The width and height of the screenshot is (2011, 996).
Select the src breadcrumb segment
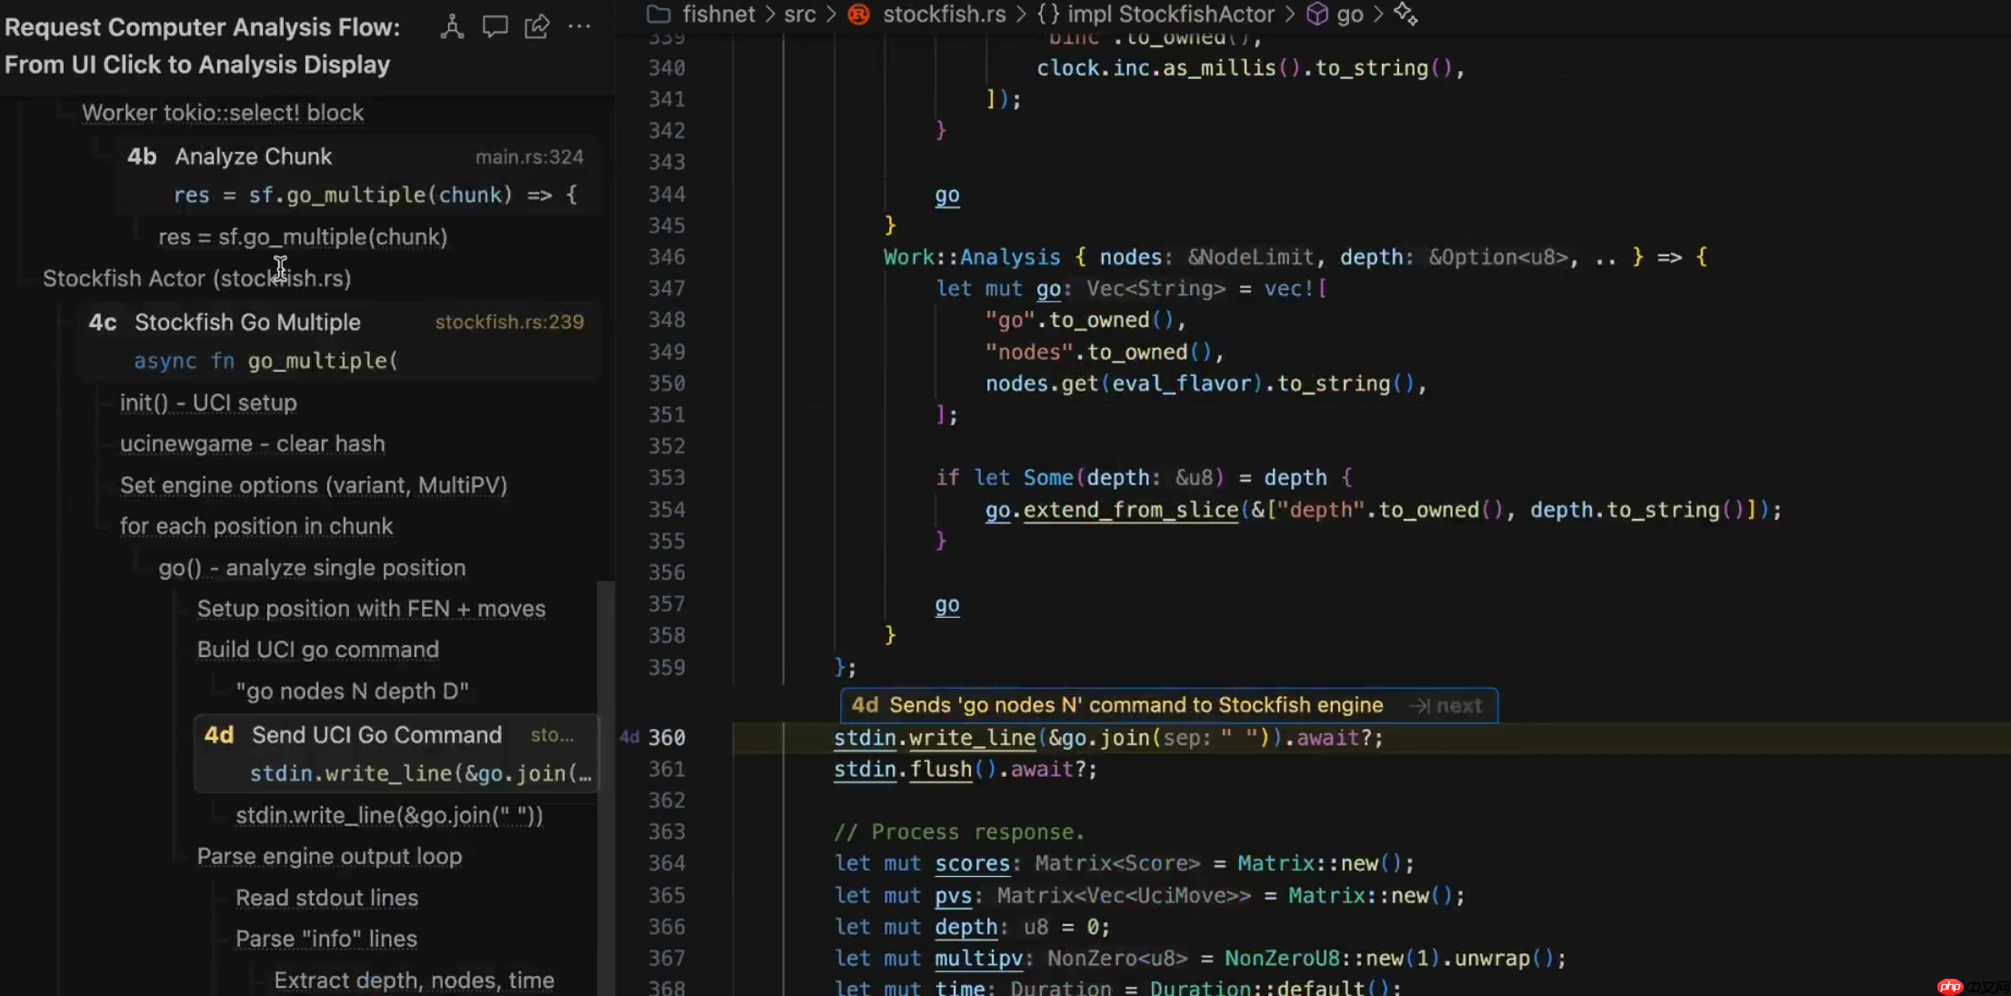pyautogui.click(x=800, y=14)
